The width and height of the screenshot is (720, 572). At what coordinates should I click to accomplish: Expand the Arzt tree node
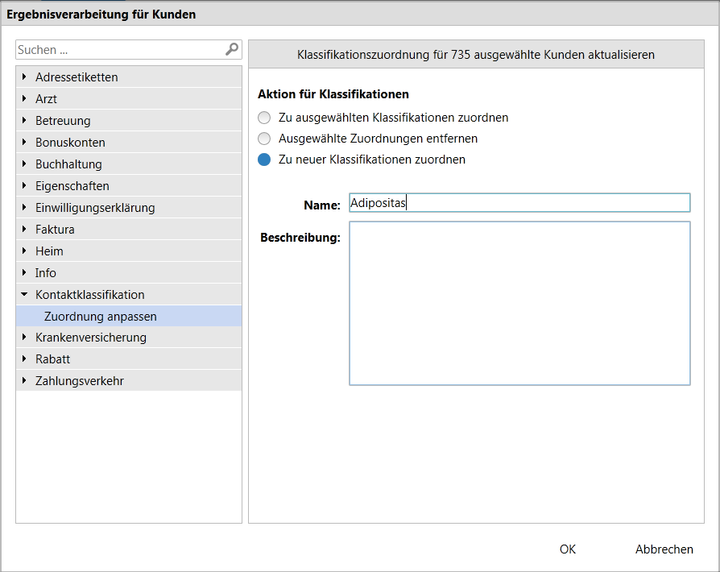coord(25,99)
